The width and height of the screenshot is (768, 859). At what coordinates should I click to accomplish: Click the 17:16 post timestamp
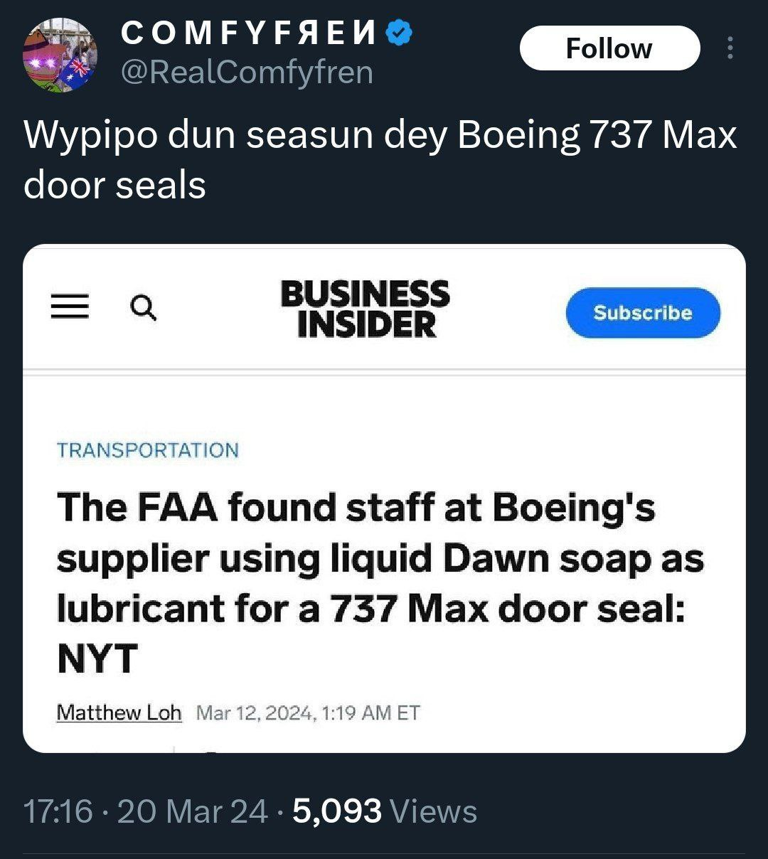[x=58, y=811]
